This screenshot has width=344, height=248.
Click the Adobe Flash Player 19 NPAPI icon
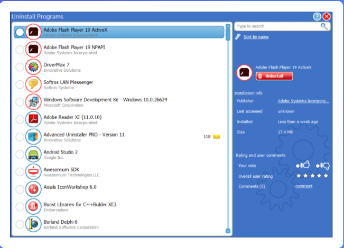click(x=33, y=50)
